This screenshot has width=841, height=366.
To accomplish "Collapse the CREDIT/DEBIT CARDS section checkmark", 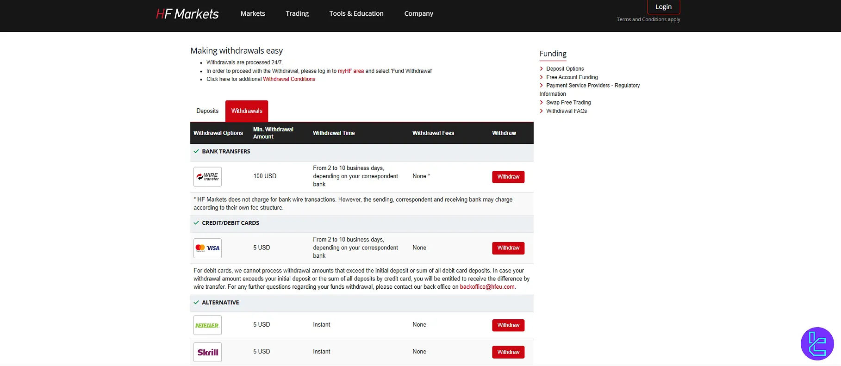I will (x=196, y=223).
